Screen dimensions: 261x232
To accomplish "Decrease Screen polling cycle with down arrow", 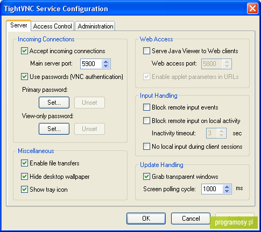I will pos(227,191).
